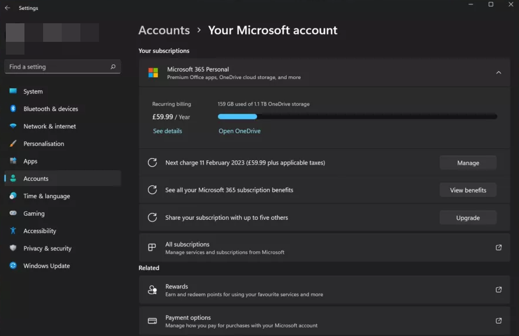Go to Time & language settings
The image size is (519, 336).
(x=47, y=196)
